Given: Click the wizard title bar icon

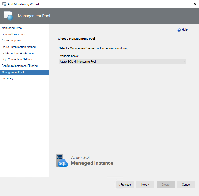Looking at the screenshot, I should 4,4.
